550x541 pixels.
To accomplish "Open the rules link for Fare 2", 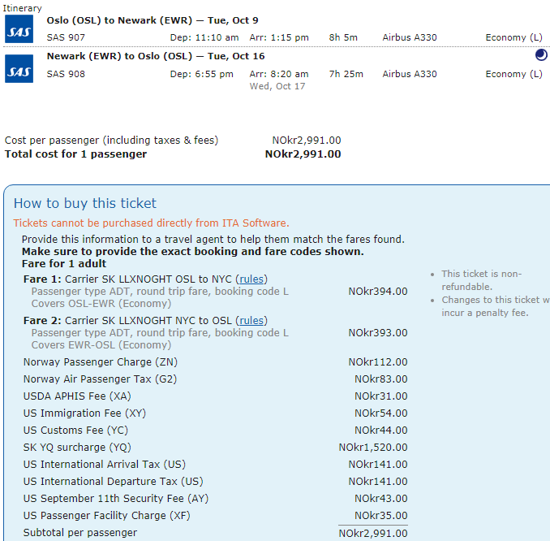I will click(x=253, y=321).
